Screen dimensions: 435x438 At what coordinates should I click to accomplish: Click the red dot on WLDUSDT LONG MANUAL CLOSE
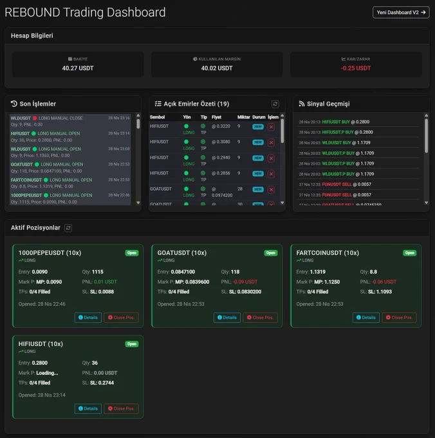(x=35, y=118)
